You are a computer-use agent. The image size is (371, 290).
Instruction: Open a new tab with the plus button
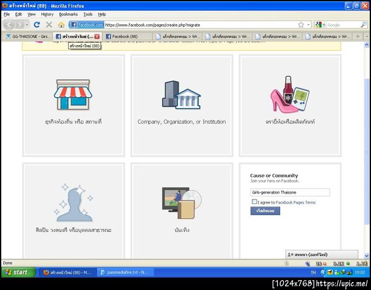coord(358,36)
